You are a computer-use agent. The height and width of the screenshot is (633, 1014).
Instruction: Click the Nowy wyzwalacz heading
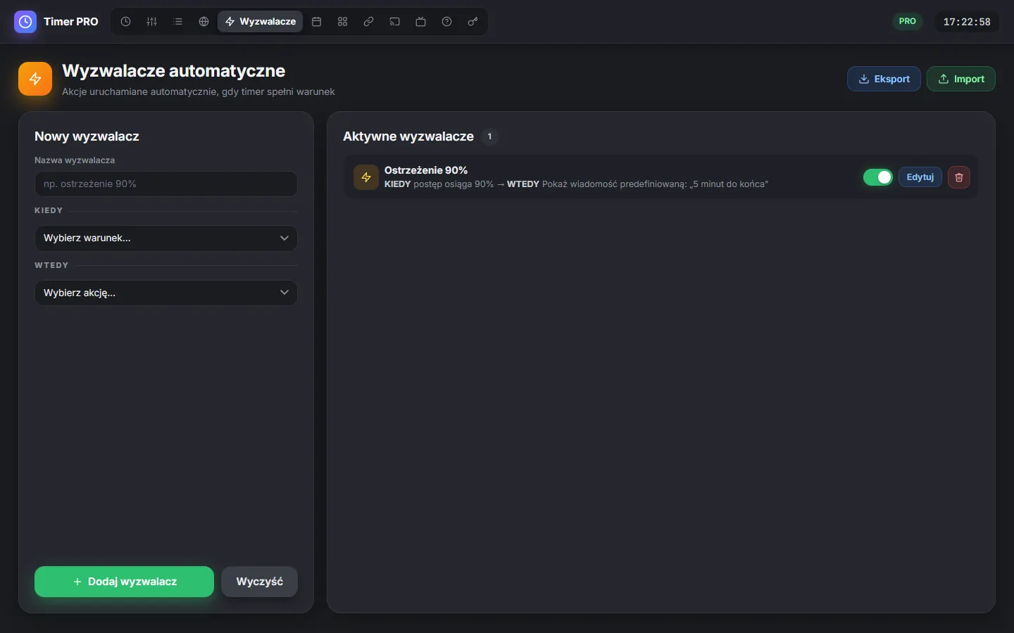click(x=87, y=136)
